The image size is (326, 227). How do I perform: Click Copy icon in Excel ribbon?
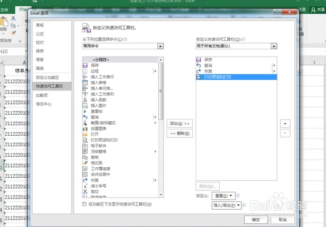13,26
